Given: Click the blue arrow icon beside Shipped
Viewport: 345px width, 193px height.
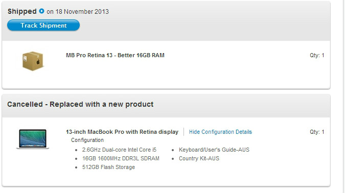Looking at the screenshot, I should (41, 11).
